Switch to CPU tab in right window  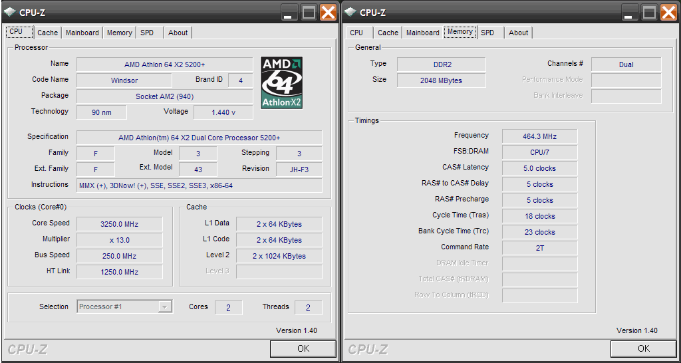[x=360, y=33]
